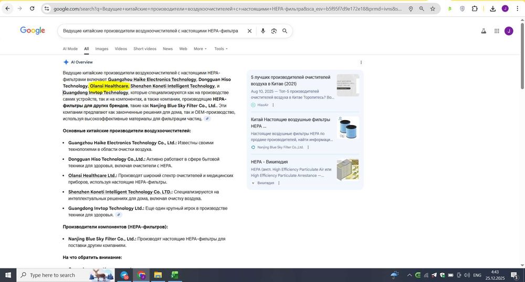This screenshot has height=282, width=525.
Task: Click the taskbar 'Type here to search' box
Action: point(66,275)
